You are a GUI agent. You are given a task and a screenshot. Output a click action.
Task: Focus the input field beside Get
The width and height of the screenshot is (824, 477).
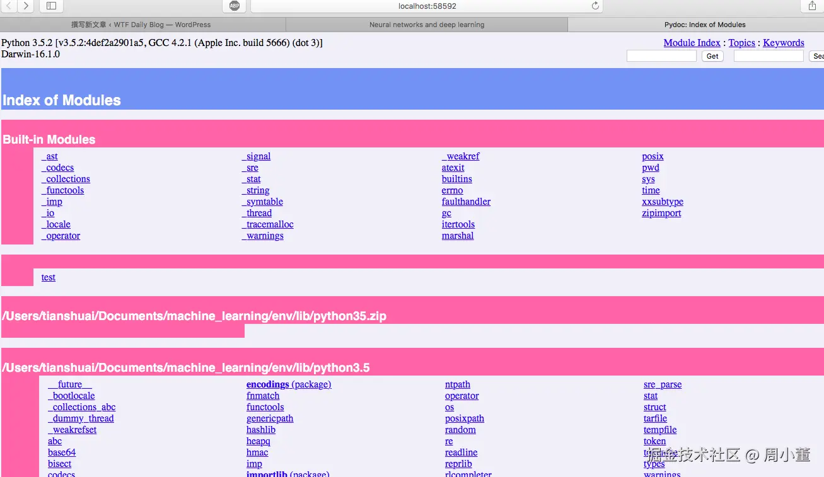coord(661,56)
